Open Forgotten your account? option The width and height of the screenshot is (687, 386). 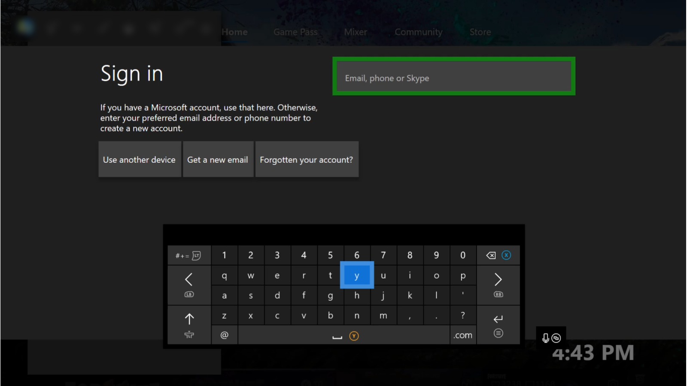[x=307, y=159]
